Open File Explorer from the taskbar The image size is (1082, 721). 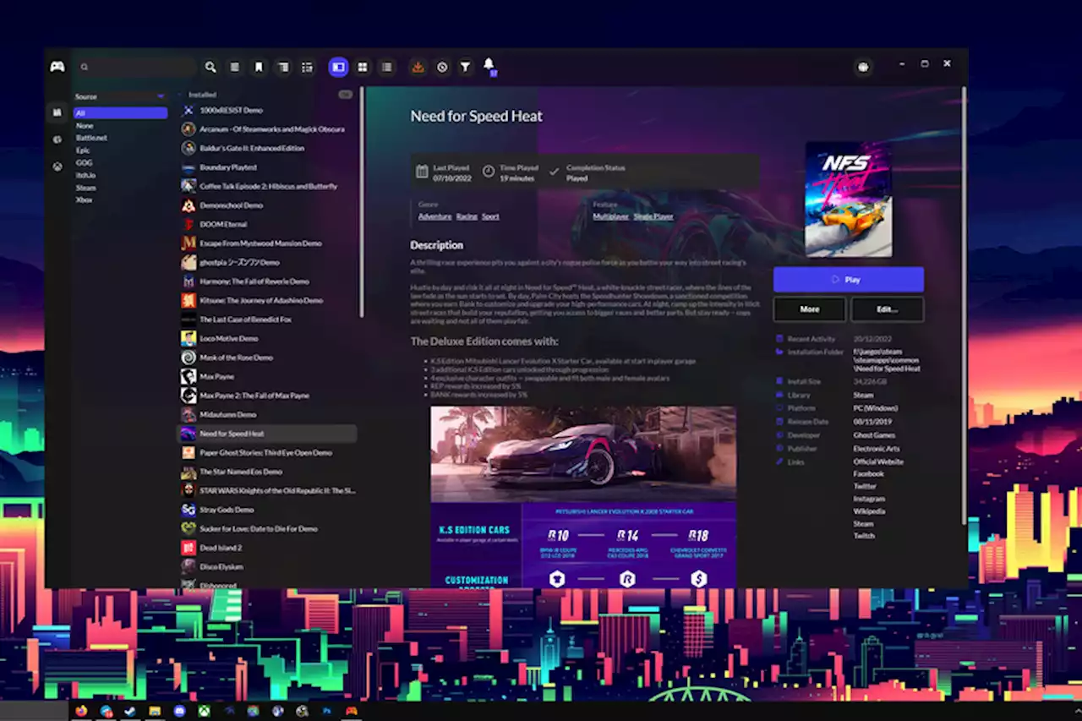click(x=155, y=711)
